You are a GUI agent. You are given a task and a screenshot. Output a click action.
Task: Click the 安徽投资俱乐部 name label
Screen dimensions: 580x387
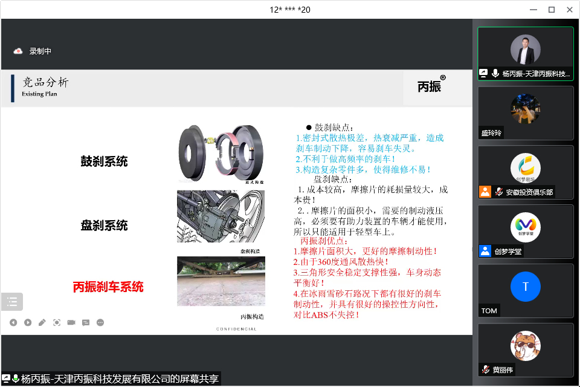pyautogui.click(x=529, y=192)
